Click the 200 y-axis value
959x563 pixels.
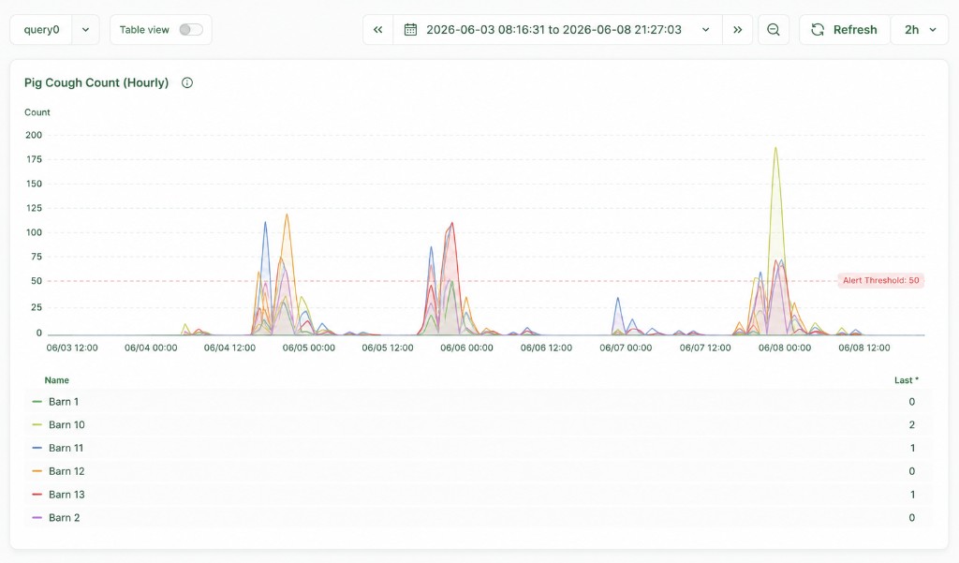(x=34, y=135)
